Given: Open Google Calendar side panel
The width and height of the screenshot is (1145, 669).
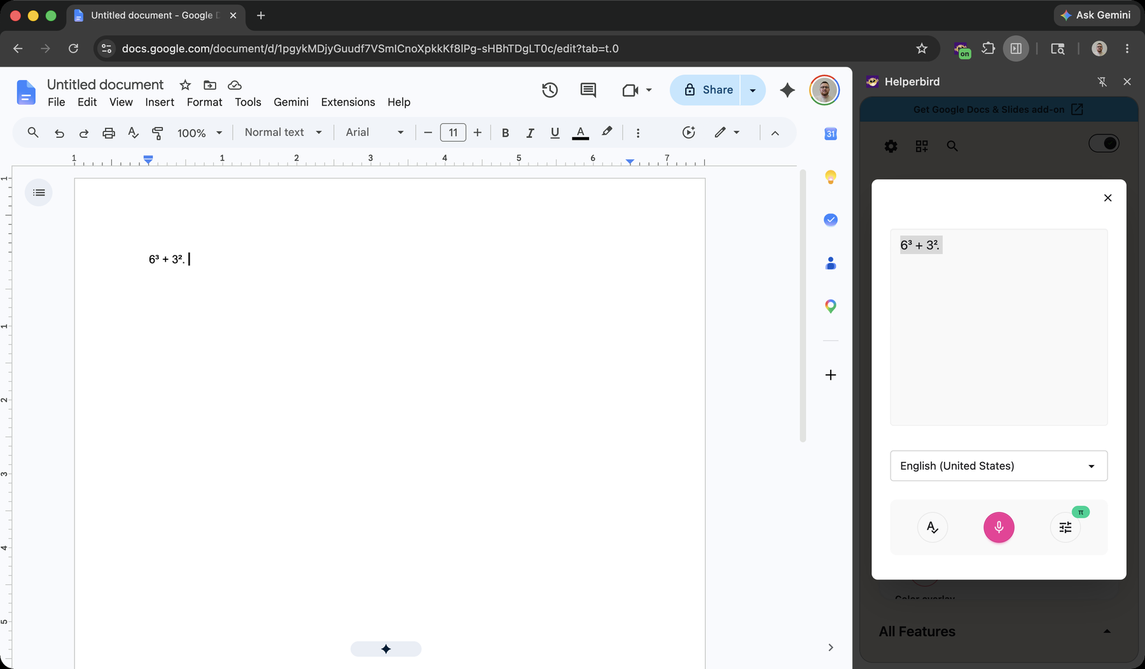Looking at the screenshot, I should (x=830, y=133).
